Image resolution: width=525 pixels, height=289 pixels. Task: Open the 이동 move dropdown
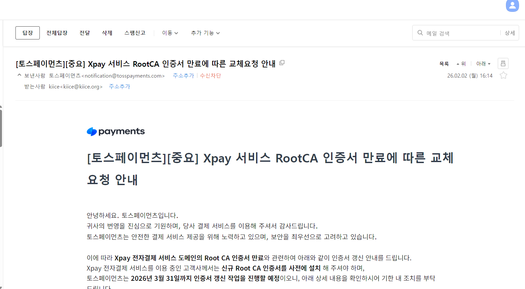tap(170, 33)
